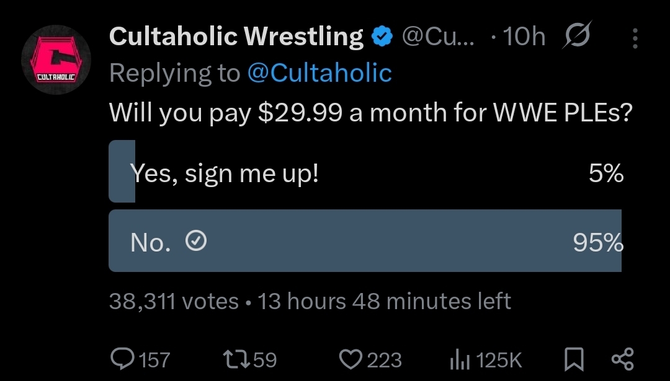Click the 10h timestamp
670x381 pixels.
pos(524,38)
